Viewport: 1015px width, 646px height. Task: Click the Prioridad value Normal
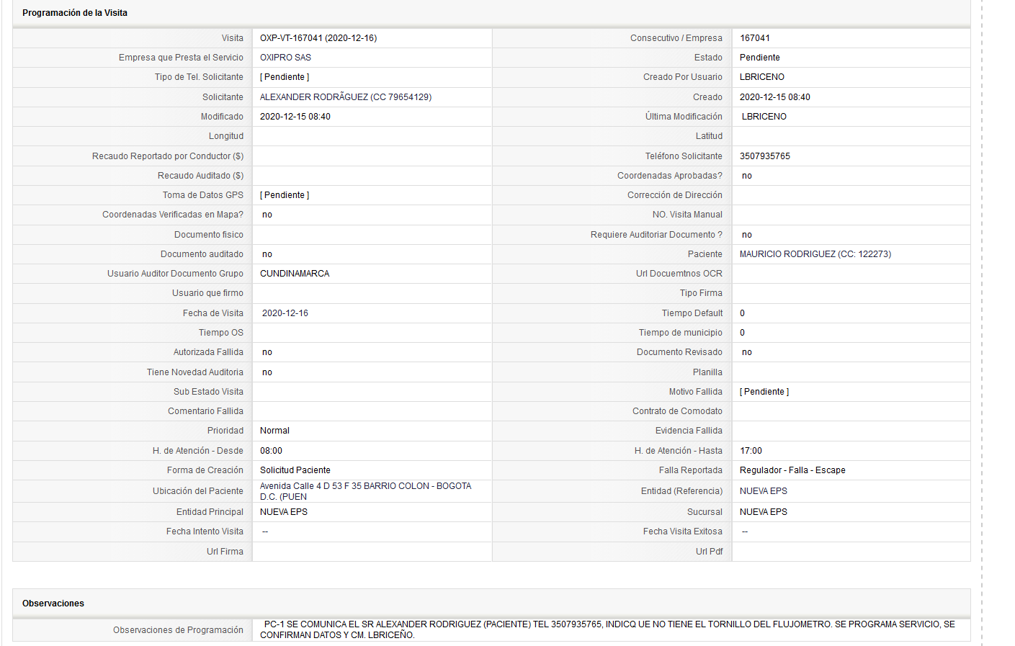click(x=274, y=431)
